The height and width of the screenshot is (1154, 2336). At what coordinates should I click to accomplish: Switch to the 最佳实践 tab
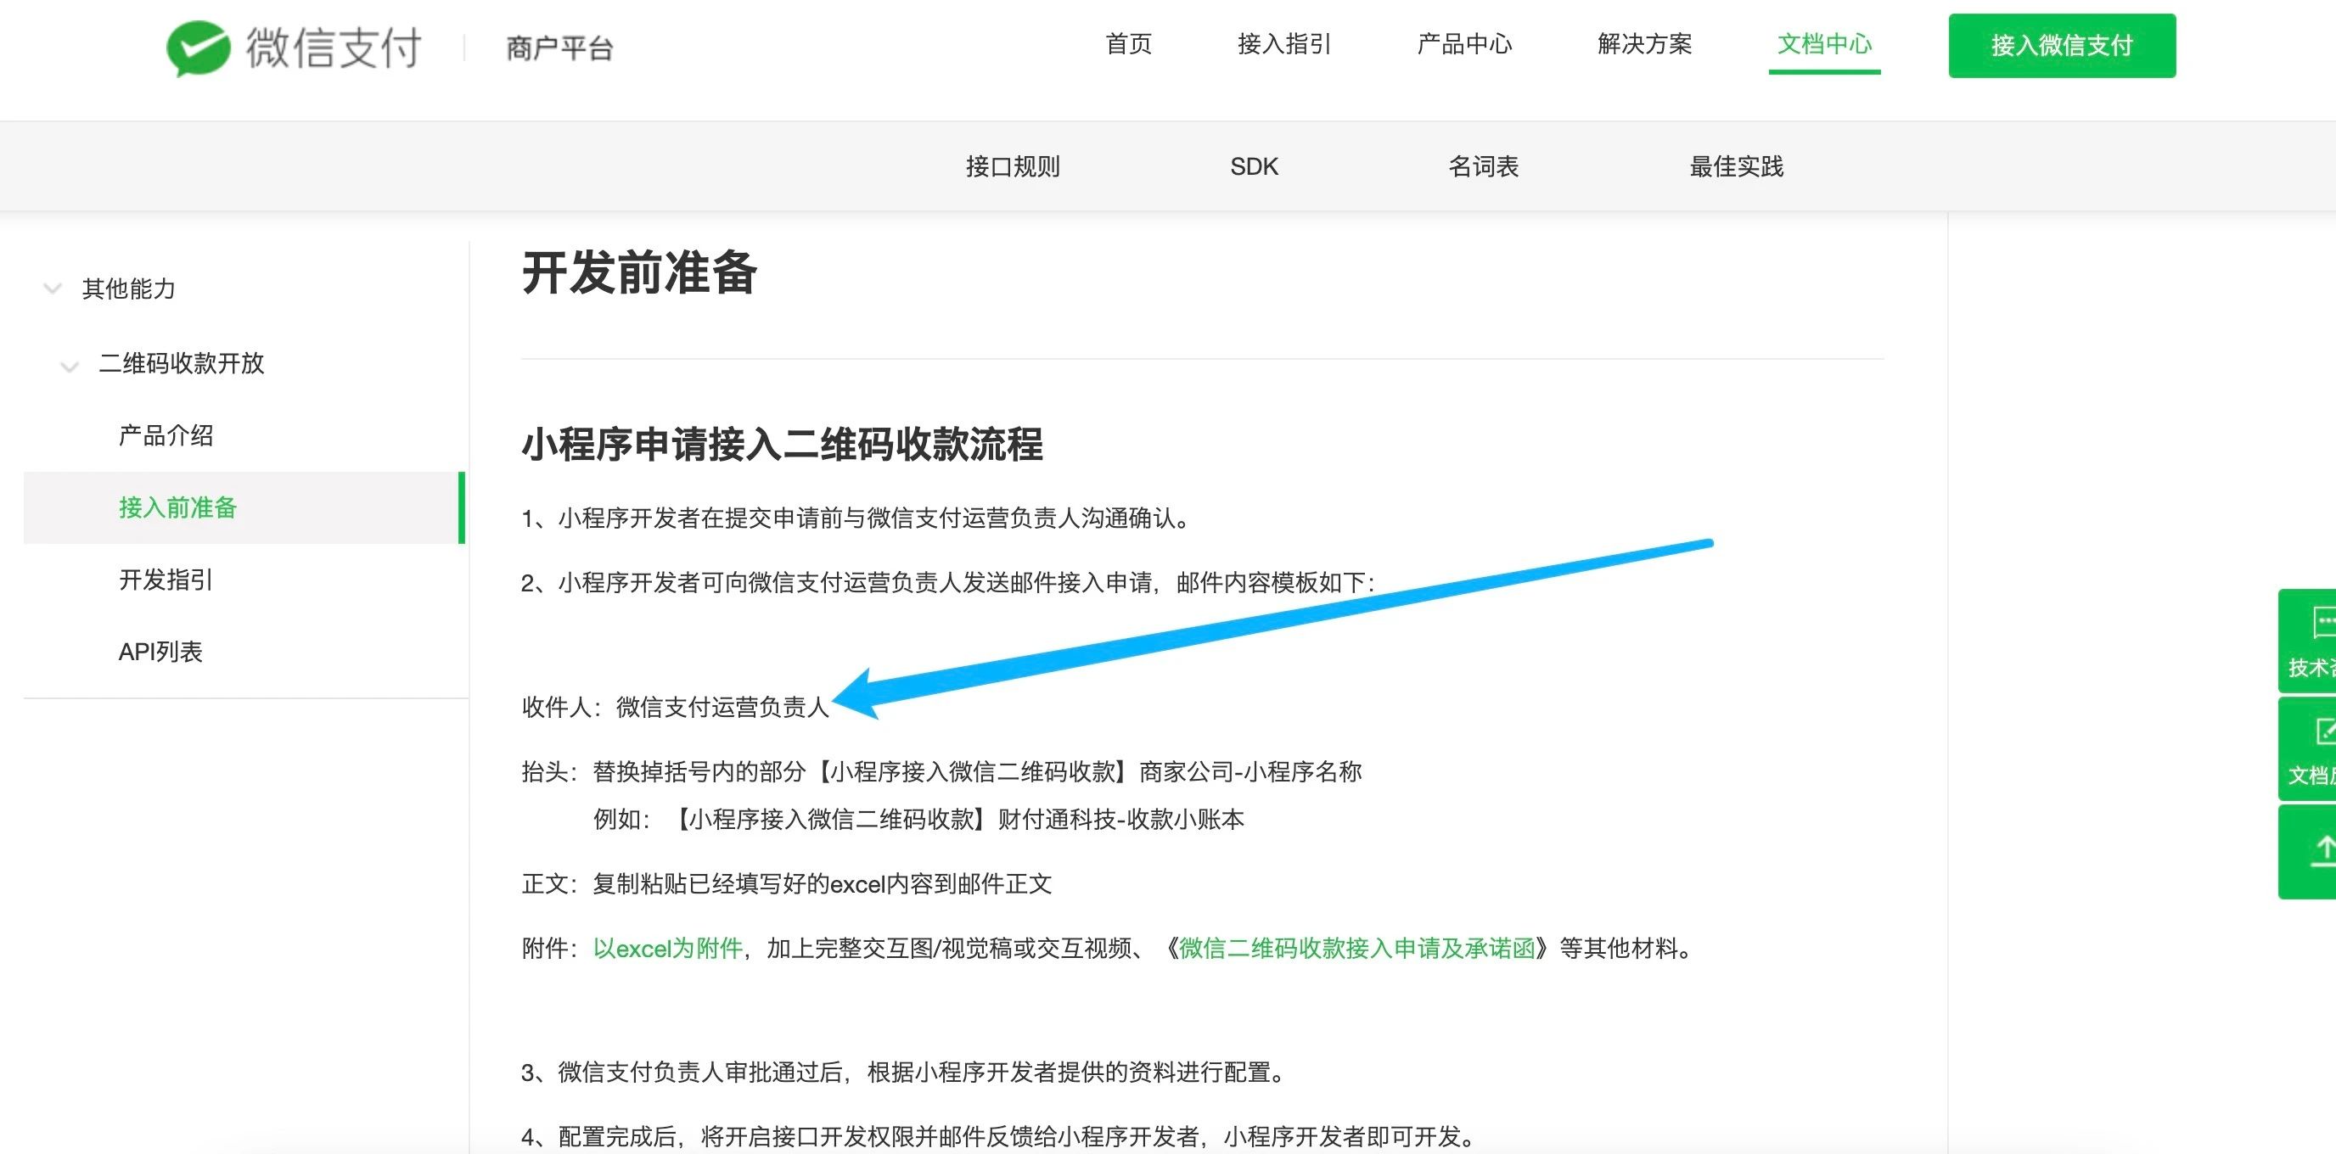[x=1736, y=167]
